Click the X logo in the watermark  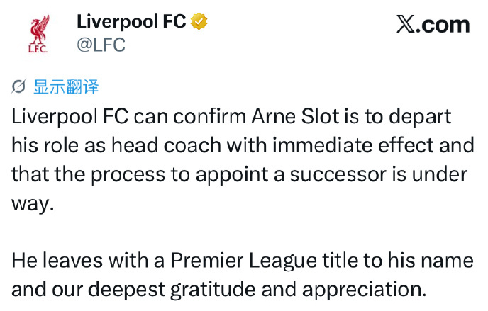point(406,24)
